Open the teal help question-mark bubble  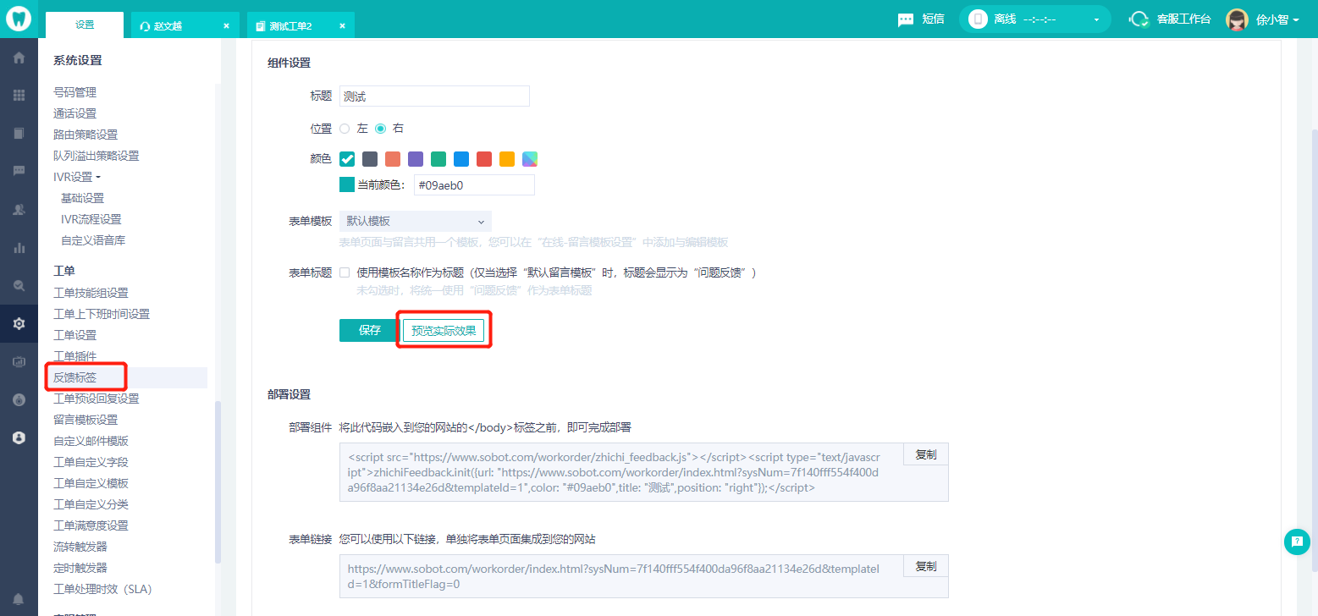pos(1297,542)
